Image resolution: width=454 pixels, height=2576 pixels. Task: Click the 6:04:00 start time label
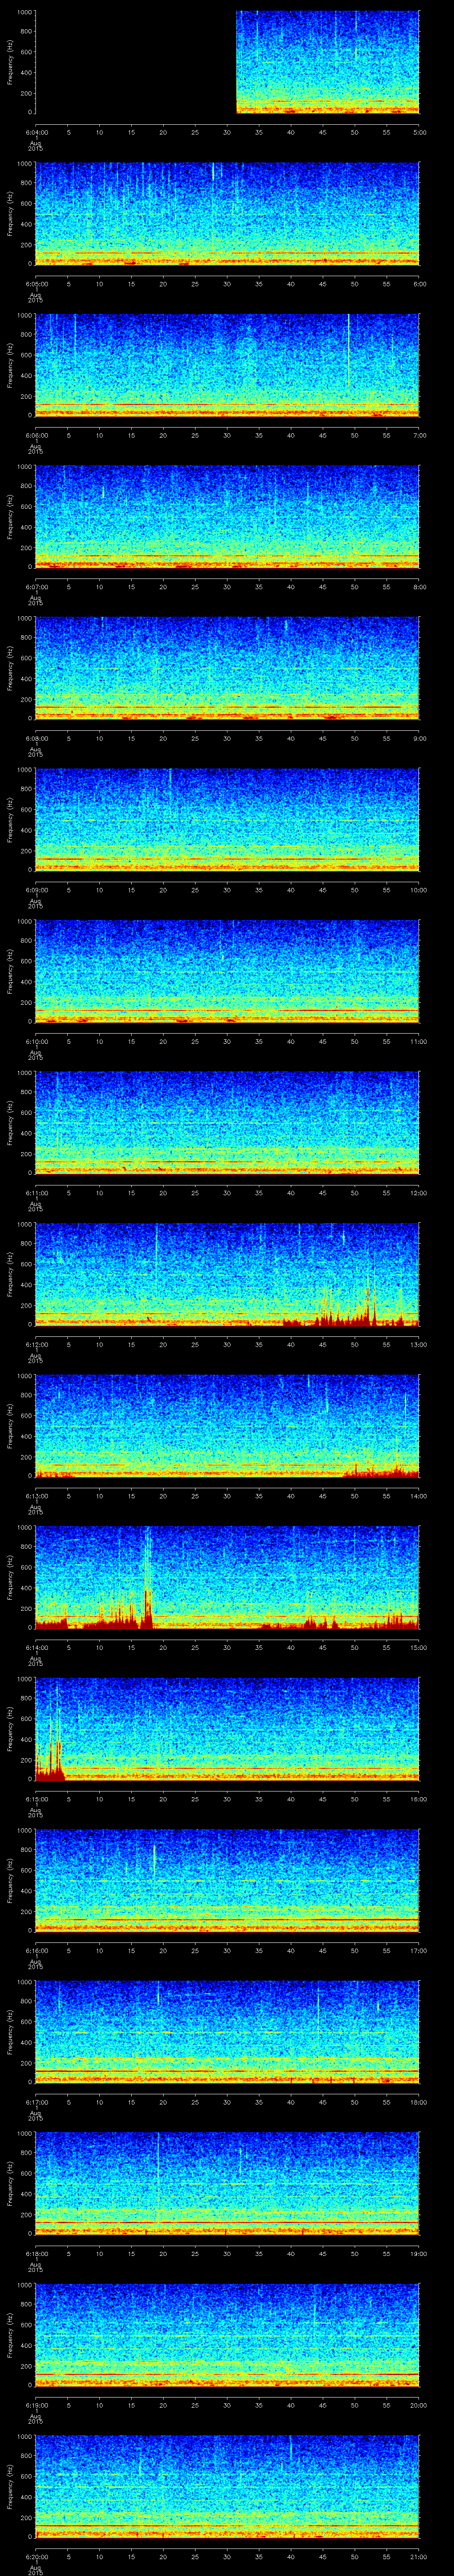(37, 132)
